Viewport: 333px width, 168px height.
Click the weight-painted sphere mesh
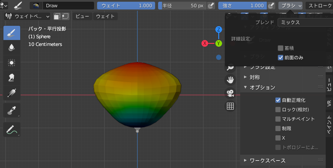[x=137, y=95]
